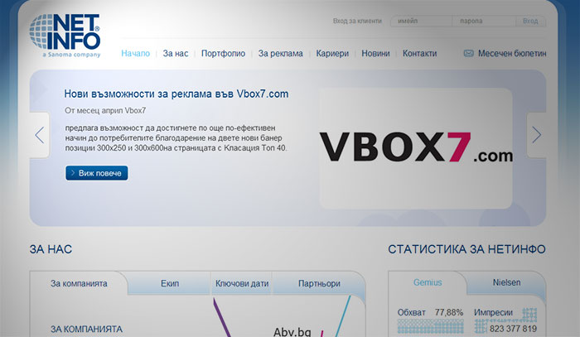Go to Кариери page

(x=332, y=53)
